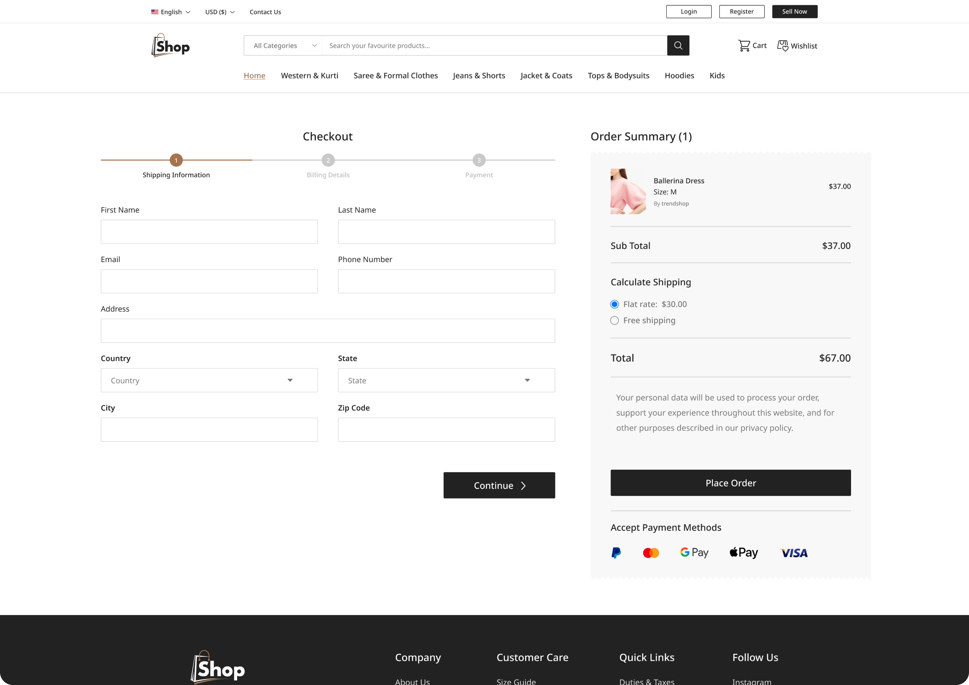The image size is (969, 685).
Task: Click the Shop logo
Action: 170,45
